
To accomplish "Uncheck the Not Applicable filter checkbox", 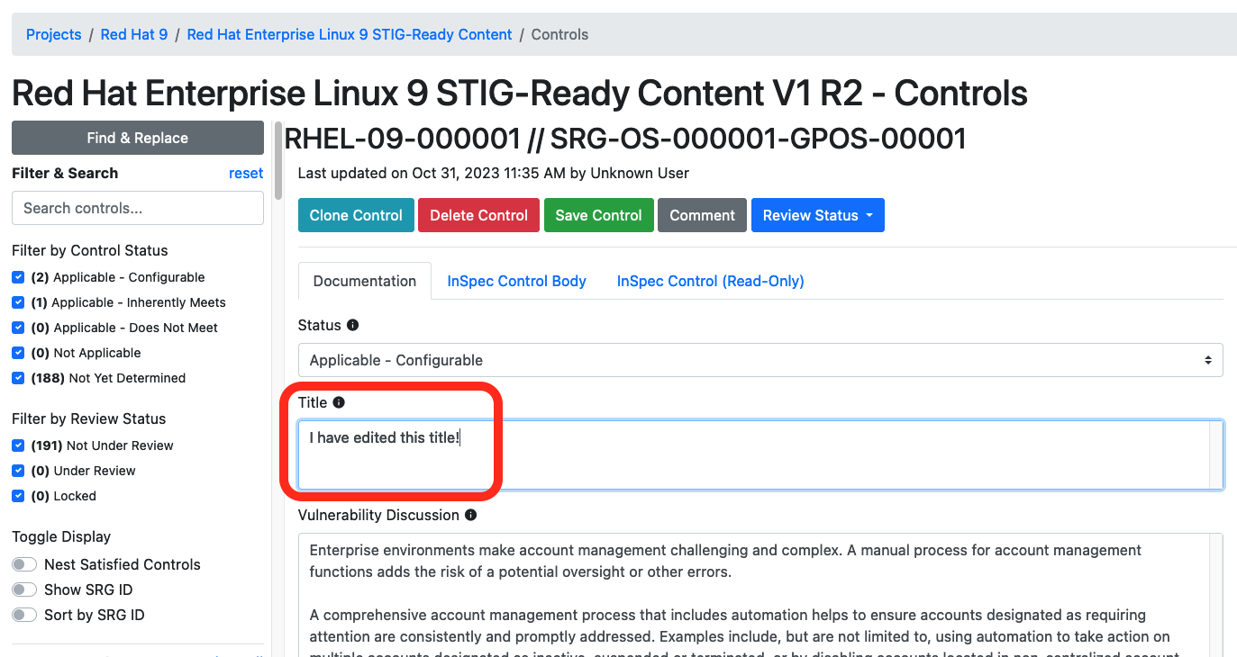I will click(18, 353).
